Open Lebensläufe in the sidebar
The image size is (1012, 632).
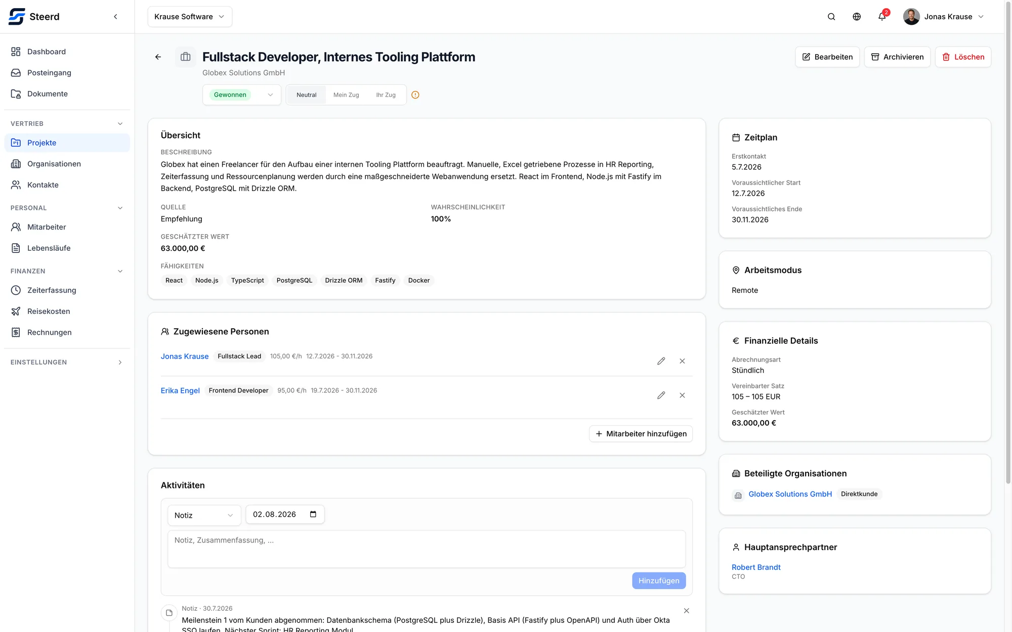[67, 248]
